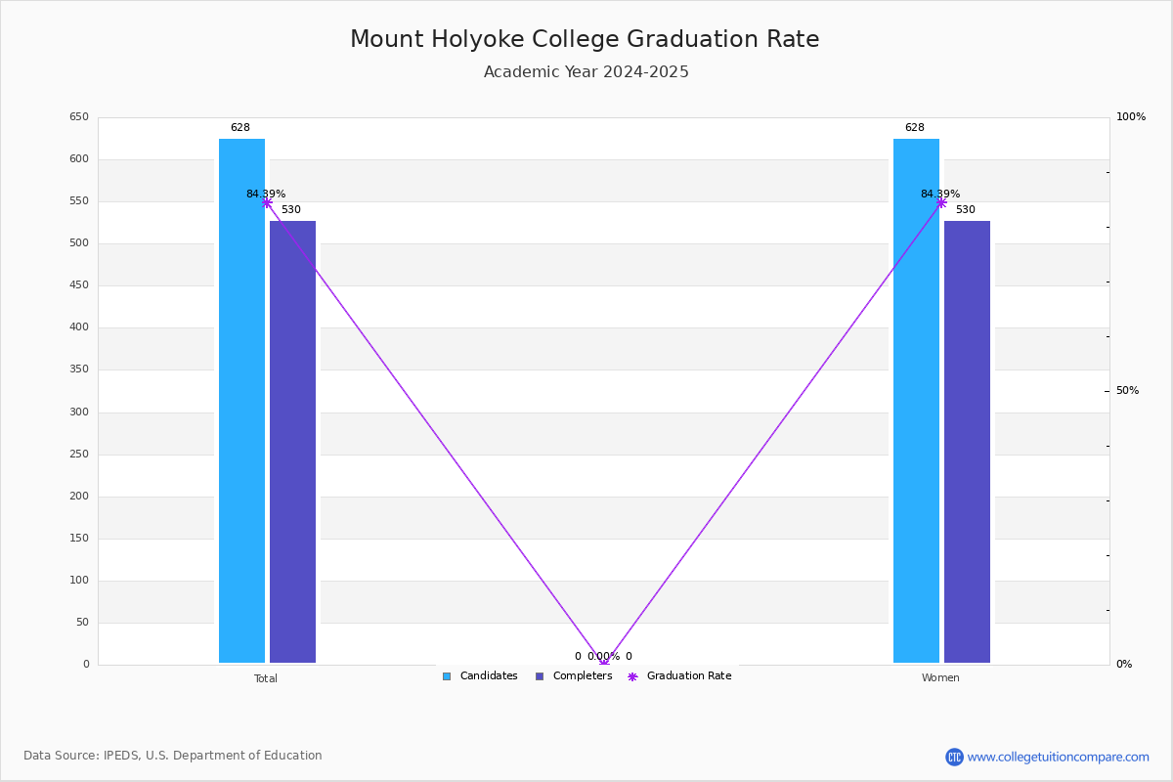This screenshot has width=1173, height=782.
Task: Select the Total category axis label
Action: pos(266,678)
